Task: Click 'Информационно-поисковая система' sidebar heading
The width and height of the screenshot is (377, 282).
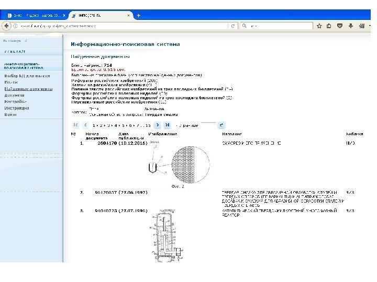Action: (x=24, y=66)
